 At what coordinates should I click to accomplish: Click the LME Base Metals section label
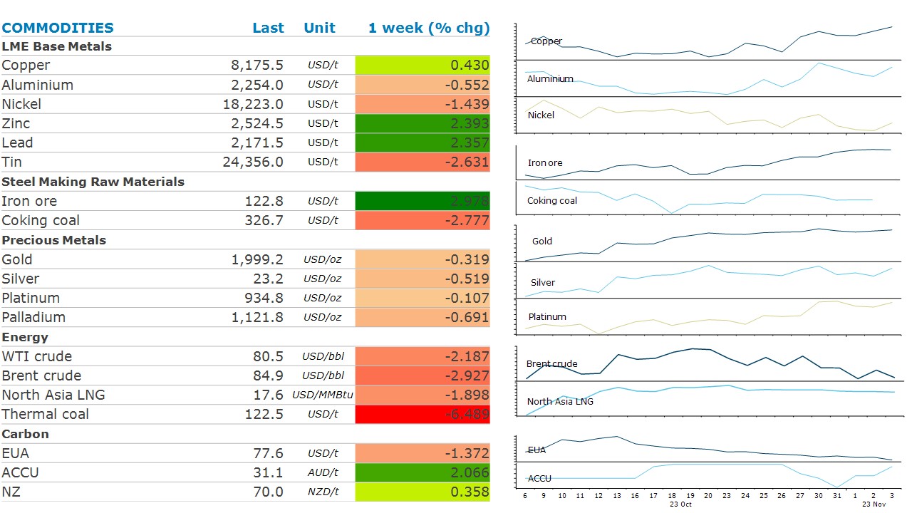click(x=57, y=46)
